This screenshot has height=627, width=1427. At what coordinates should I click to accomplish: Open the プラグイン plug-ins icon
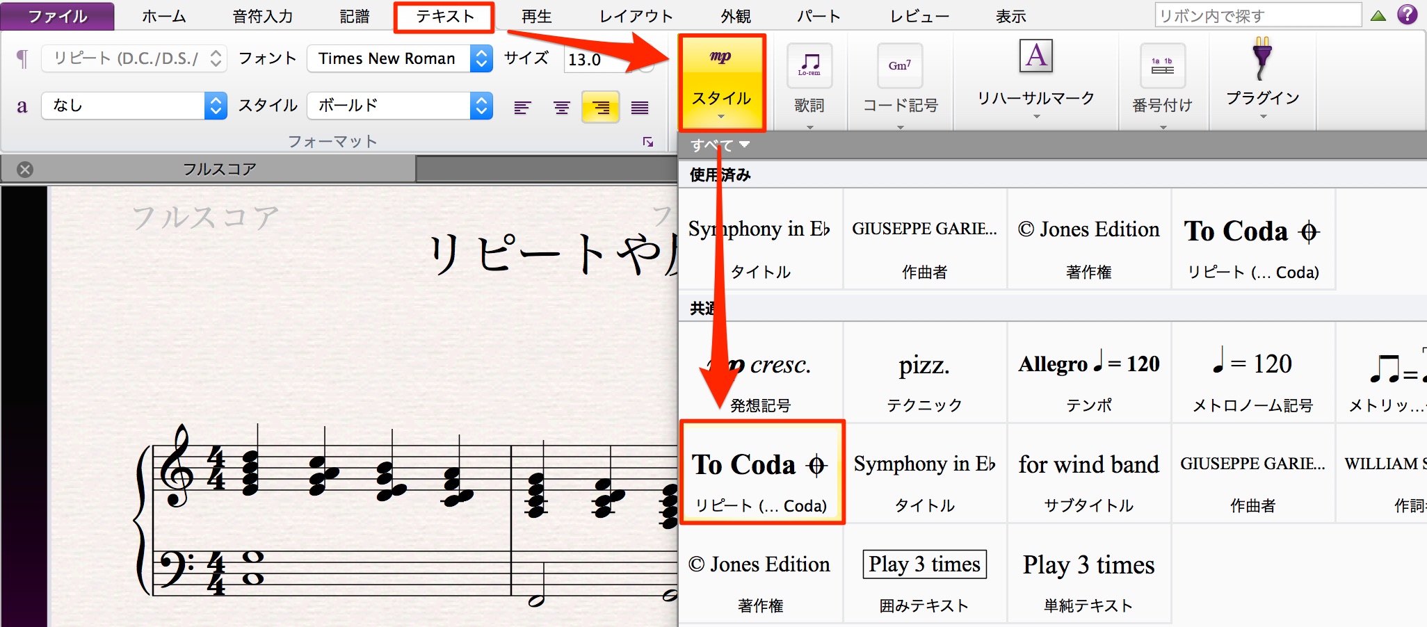tap(1262, 58)
